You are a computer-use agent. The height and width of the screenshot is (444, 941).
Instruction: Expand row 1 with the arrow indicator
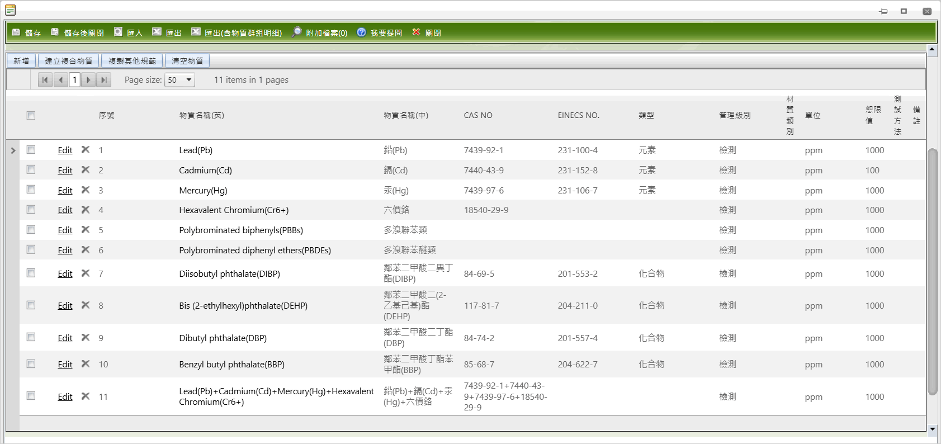(13, 150)
